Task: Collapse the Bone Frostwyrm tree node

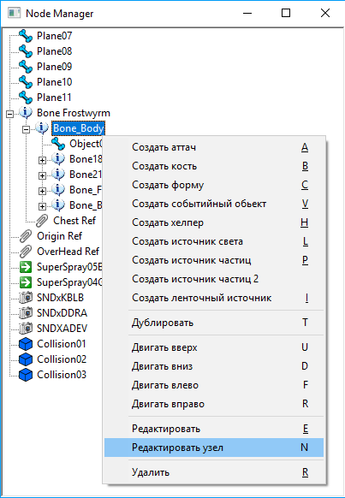Action: 10,114
